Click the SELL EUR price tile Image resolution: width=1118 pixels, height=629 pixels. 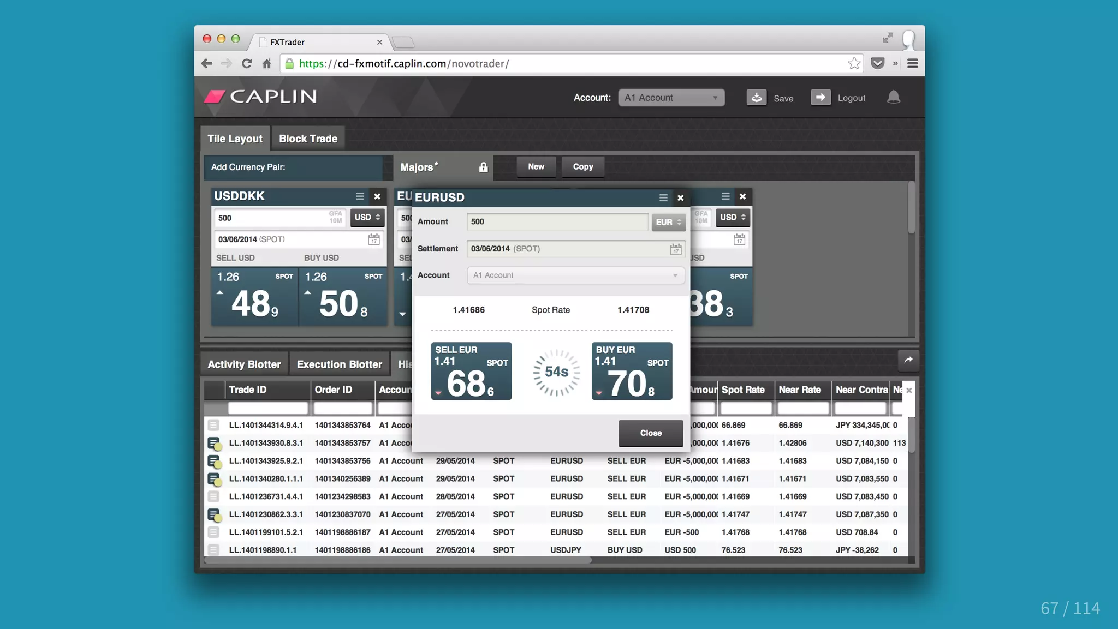tap(471, 372)
